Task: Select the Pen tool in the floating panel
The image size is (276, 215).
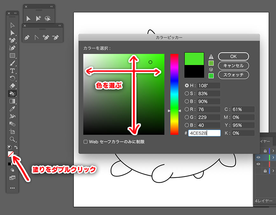Action: tap(27, 37)
